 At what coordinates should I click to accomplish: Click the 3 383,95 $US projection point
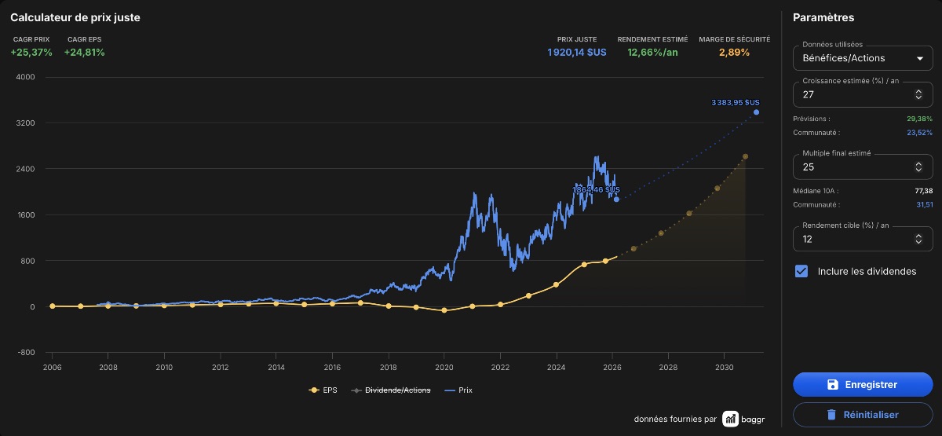(x=757, y=112)
